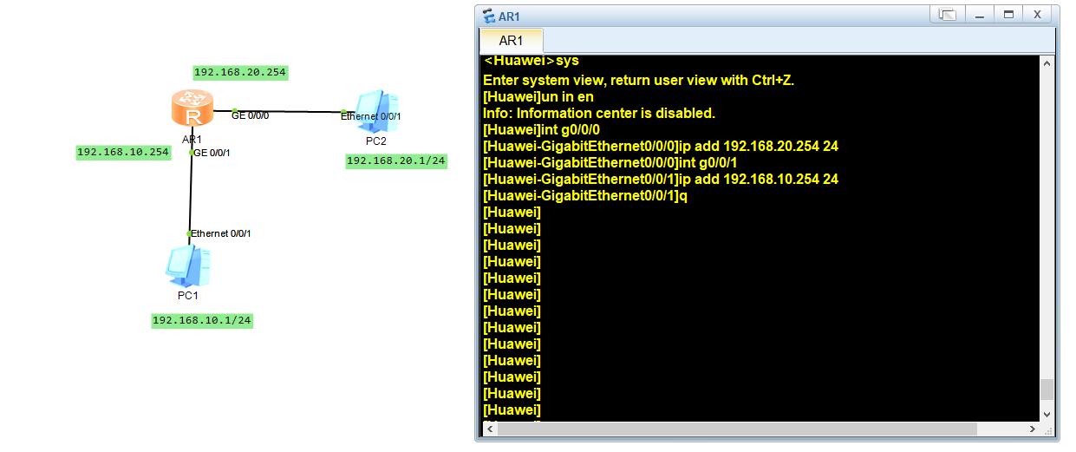1076x452 pixels.
Task: Click the 192.168.20.254 label
Action: (240, 73)
